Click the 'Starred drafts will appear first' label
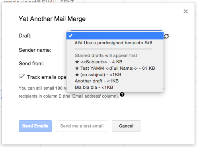 pos(106,55)
